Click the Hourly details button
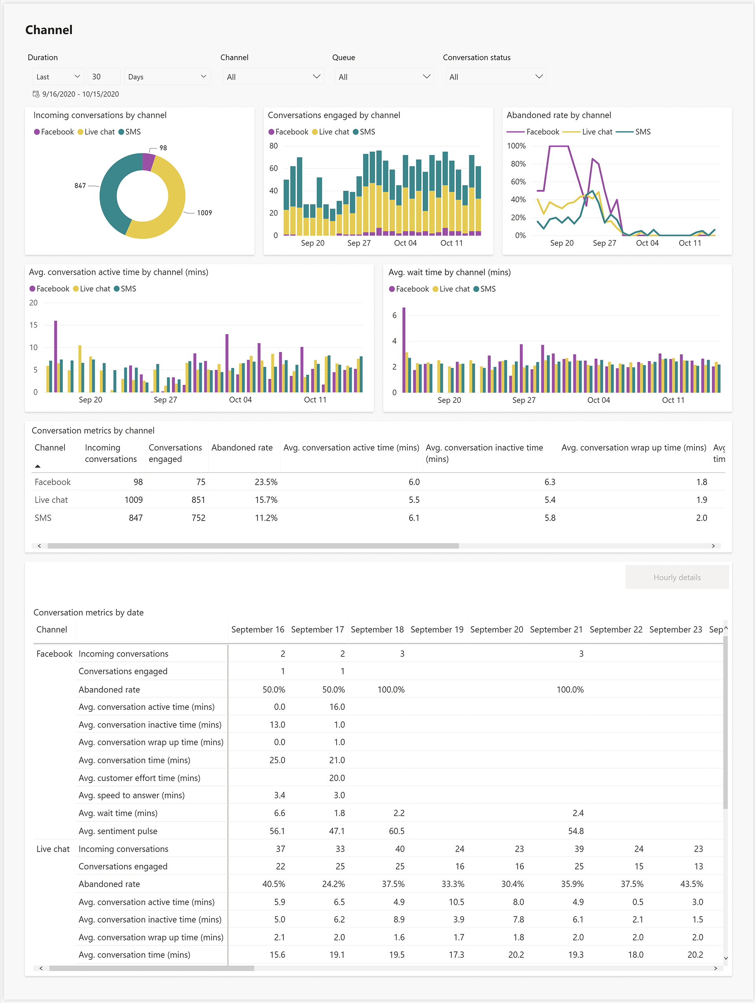This screenshot has width=755, height=1003. 677,577
